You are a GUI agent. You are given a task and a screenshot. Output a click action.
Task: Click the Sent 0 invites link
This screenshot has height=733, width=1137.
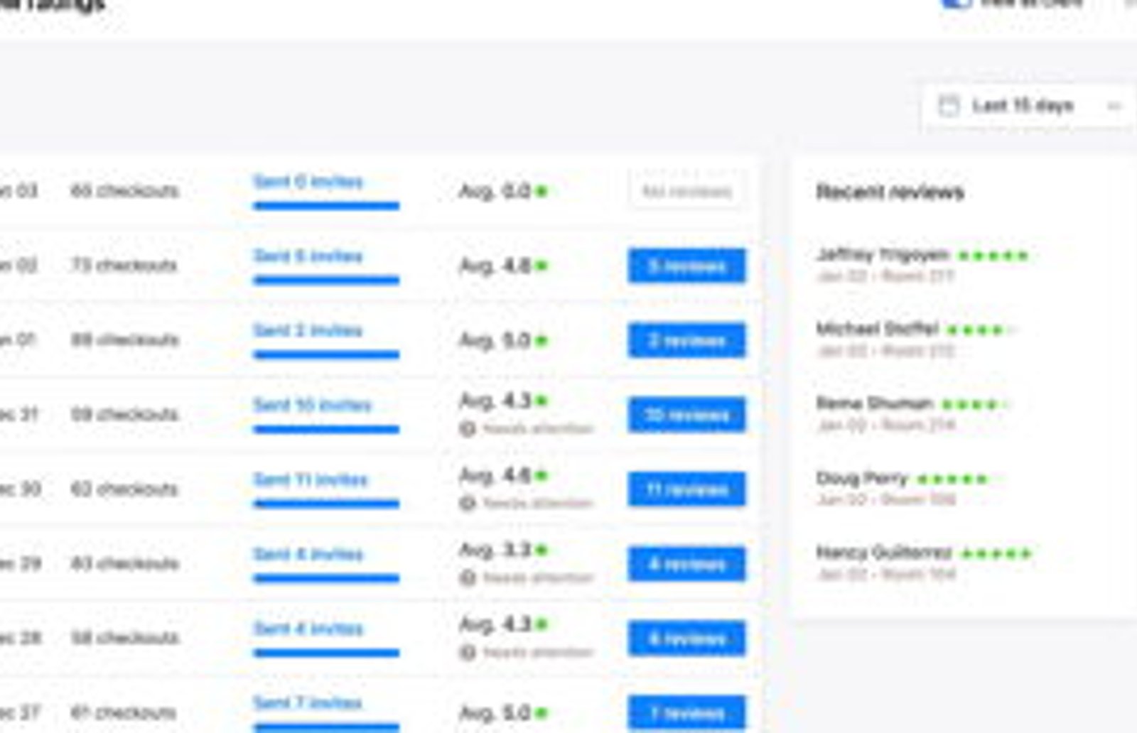[x=308, y=182]
